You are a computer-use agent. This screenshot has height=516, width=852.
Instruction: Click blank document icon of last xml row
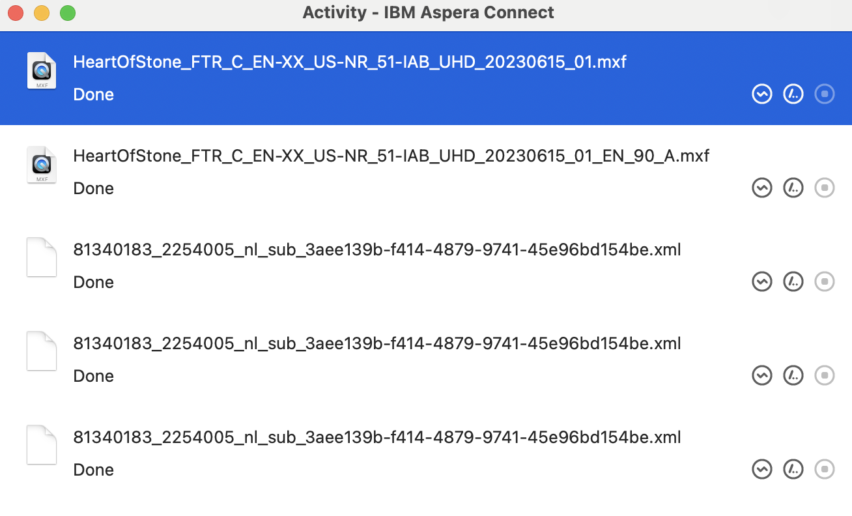tap(42, 445)
